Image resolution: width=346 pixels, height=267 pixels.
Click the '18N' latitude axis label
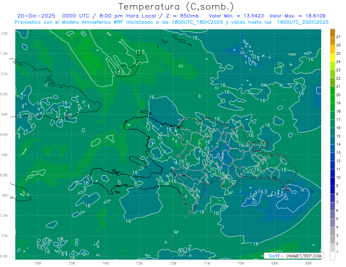[4, 195]
